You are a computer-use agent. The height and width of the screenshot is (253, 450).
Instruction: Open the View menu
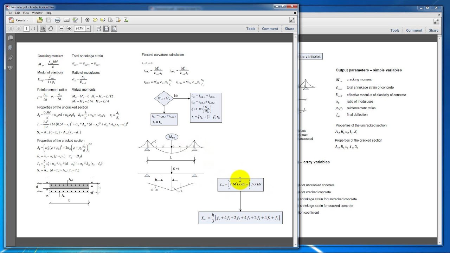point(26,13)
